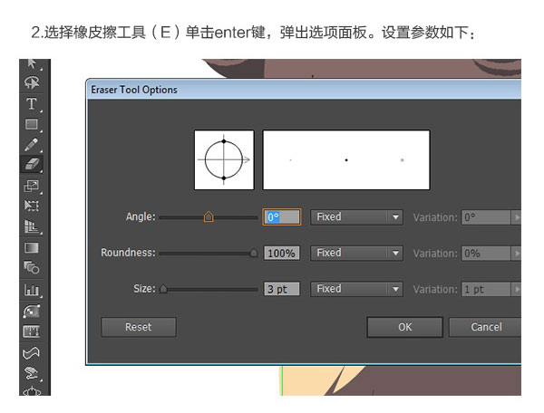Screen dimensions: 544x413
Task: Click the Angle slider handle
Action: pyautogui.click(x=209, y=216)
